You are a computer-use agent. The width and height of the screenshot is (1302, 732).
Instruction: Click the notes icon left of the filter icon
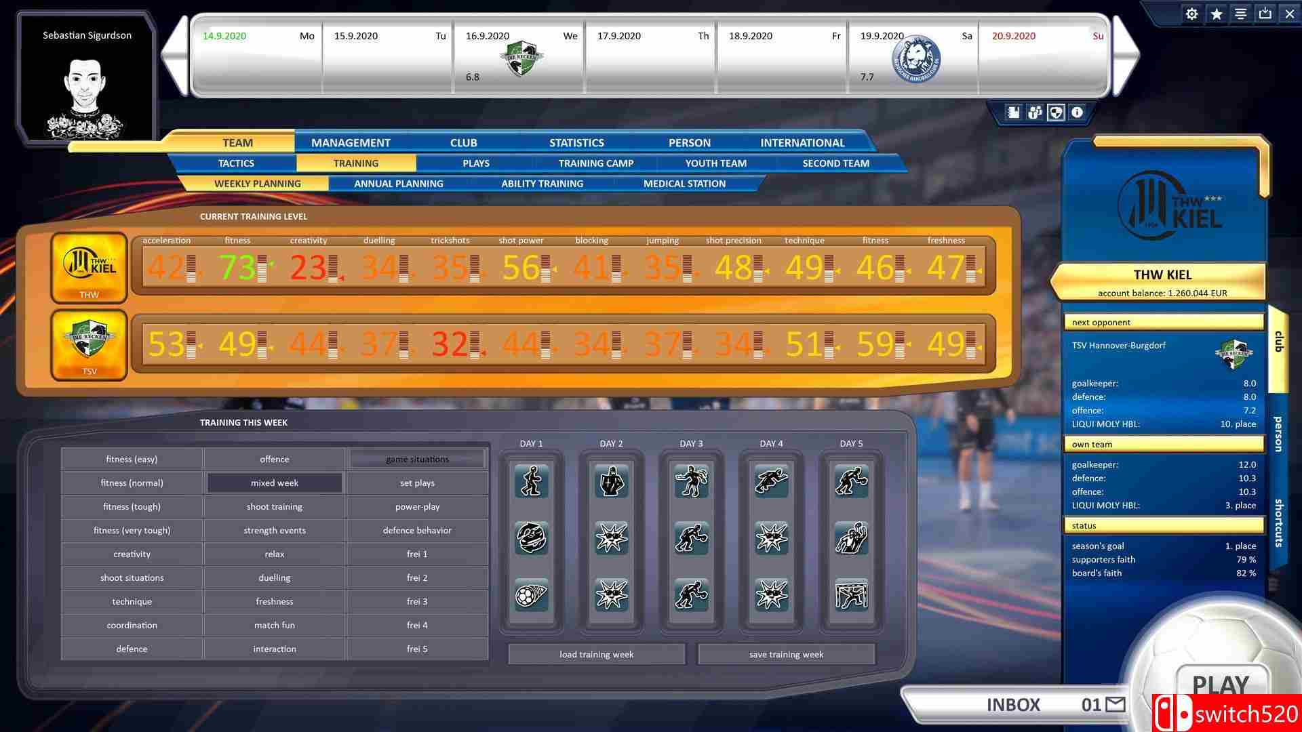pyautogui.click(x=1014, y=113)
